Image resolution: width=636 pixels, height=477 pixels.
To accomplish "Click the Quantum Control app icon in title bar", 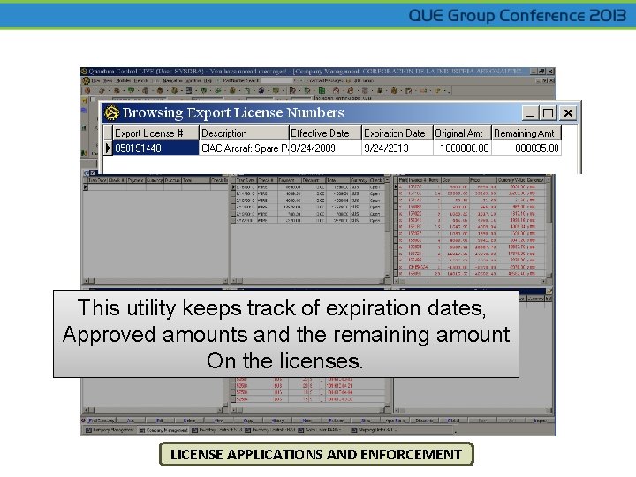I will coord(84,72).
